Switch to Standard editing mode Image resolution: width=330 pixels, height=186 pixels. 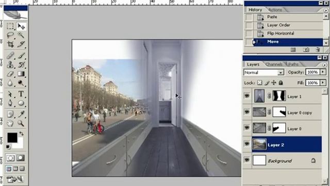tap(10, 158)
